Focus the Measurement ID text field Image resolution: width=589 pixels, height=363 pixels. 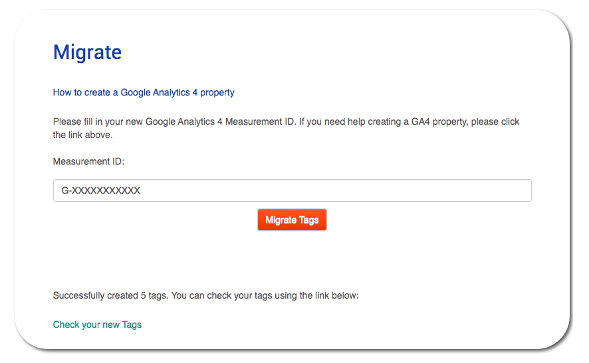click(293, 190)
